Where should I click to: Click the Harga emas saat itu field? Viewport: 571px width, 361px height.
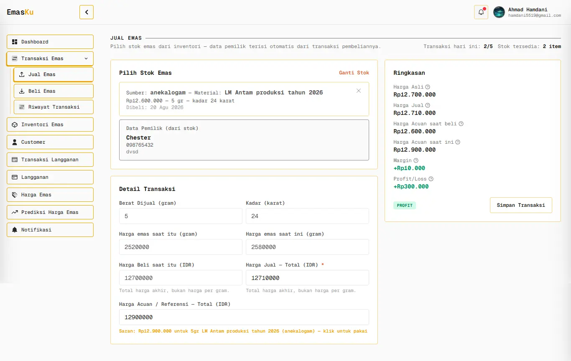pyautogui.click(x=181, y=247)
